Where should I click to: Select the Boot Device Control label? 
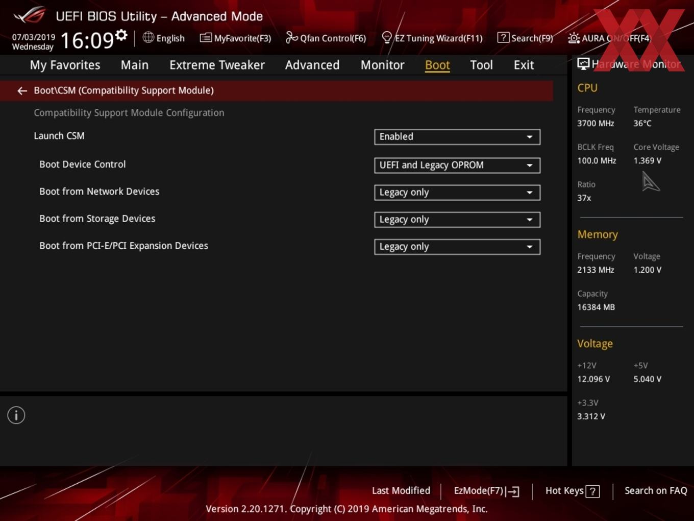(82, 164)
